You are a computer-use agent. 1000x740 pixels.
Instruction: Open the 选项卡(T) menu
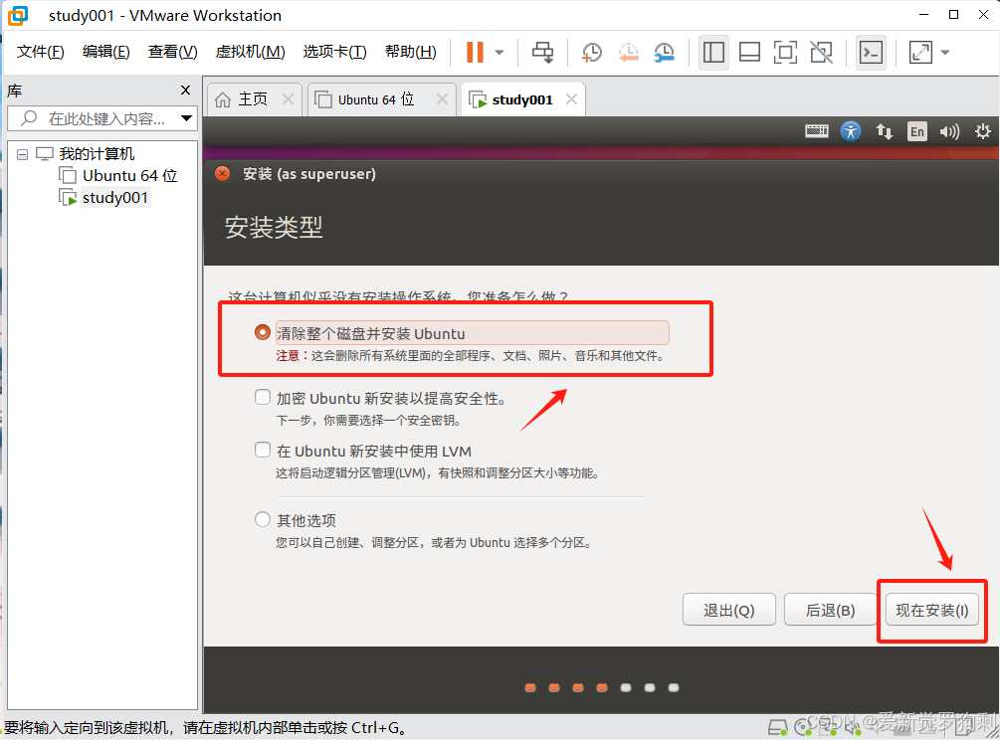click(334, 52)
